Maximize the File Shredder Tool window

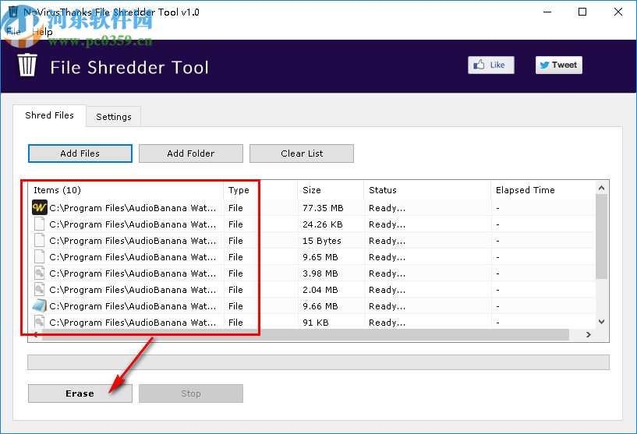click(x=582, y=12)
